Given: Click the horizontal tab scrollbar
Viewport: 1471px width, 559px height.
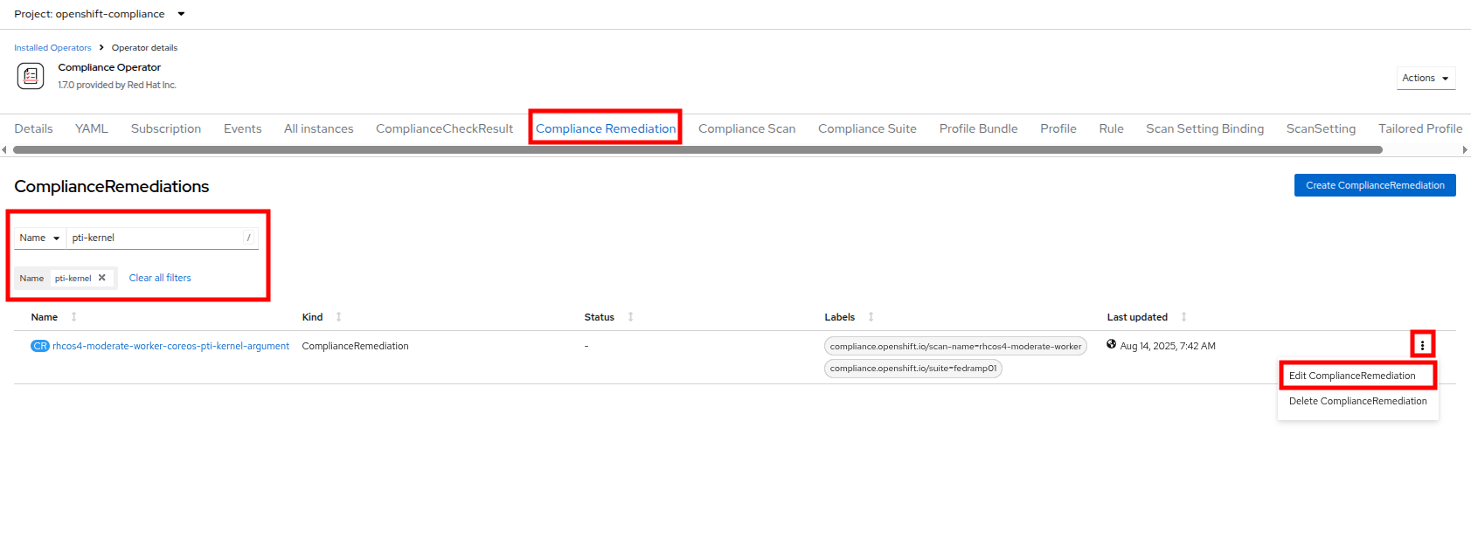Looking at the screenshot, I should click(x=697, y=150).
